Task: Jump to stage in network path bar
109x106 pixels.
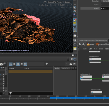Action: [90, 44]
